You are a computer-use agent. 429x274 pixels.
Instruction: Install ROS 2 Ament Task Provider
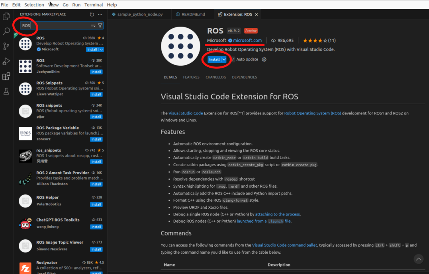pos(96,184)
